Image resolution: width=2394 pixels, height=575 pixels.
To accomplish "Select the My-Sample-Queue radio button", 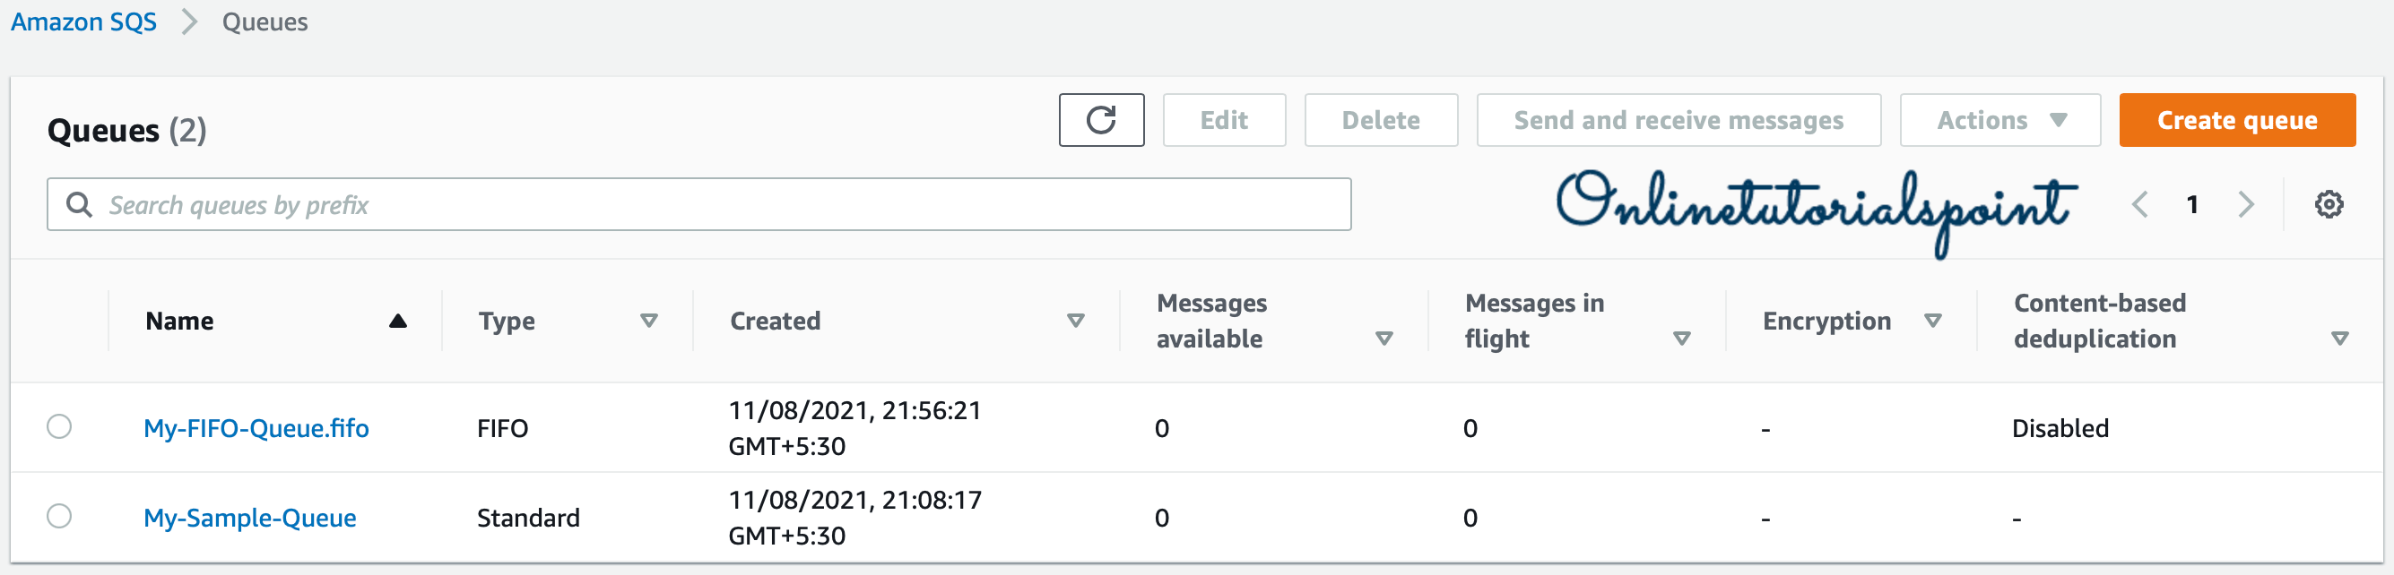I will point(59,517).
